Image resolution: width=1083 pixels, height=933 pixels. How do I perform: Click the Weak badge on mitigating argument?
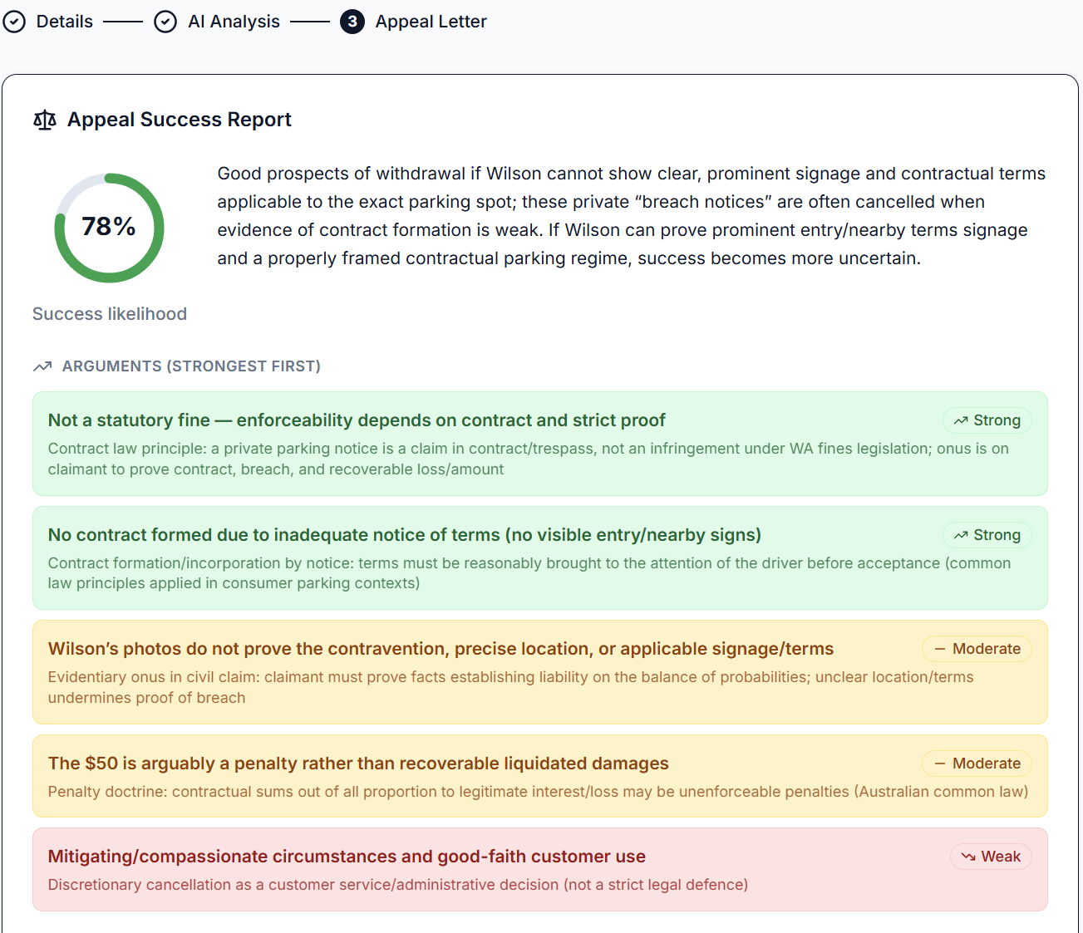click(991, 857)
